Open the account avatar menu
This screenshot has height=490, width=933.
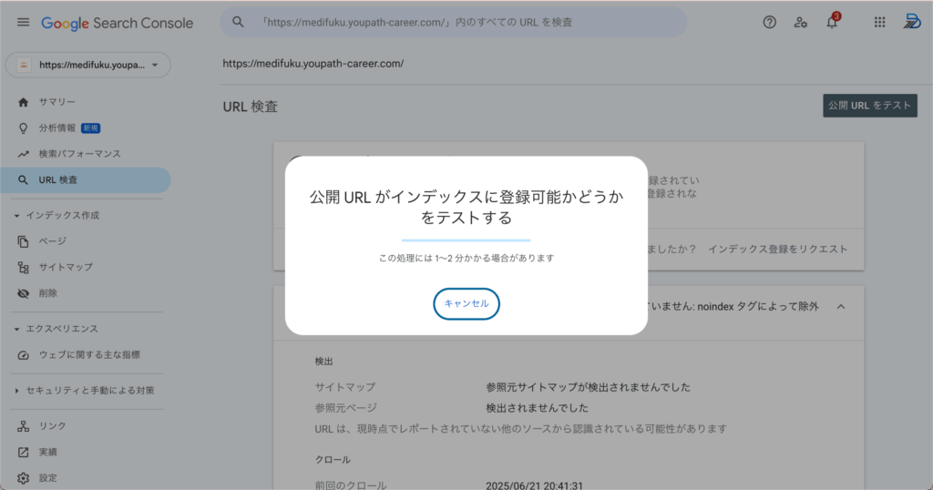(911, 22)
